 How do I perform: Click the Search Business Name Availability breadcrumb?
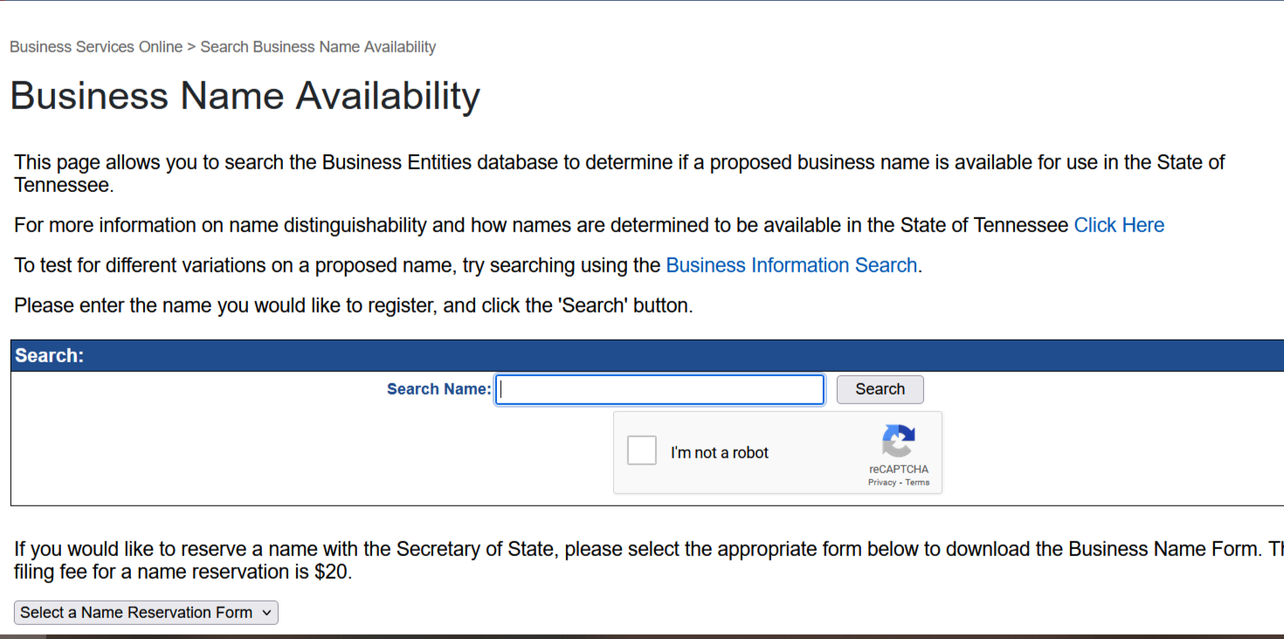(x=318, y=47)
